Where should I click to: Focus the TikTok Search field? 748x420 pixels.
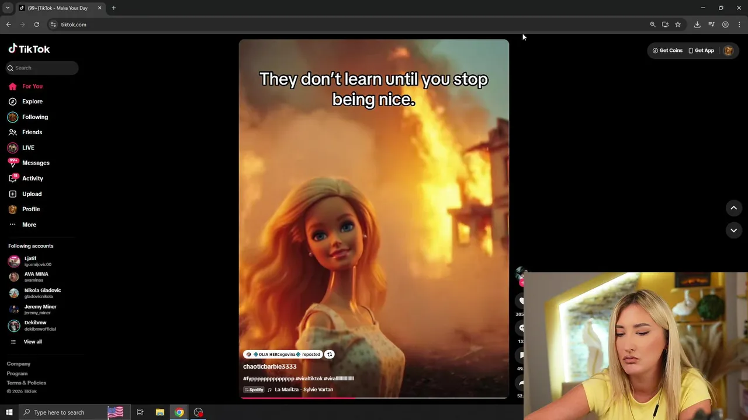tap(42, 68)
